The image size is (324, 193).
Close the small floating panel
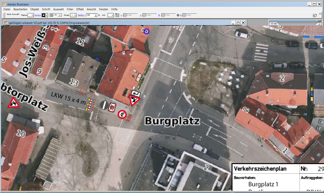[x=320, y=21]
